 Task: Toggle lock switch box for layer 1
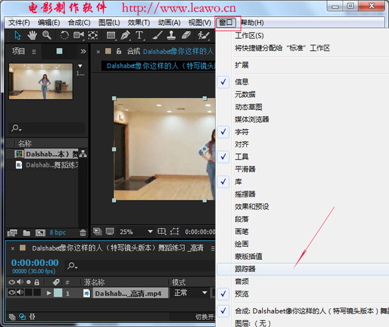click(x=37, y=292)
